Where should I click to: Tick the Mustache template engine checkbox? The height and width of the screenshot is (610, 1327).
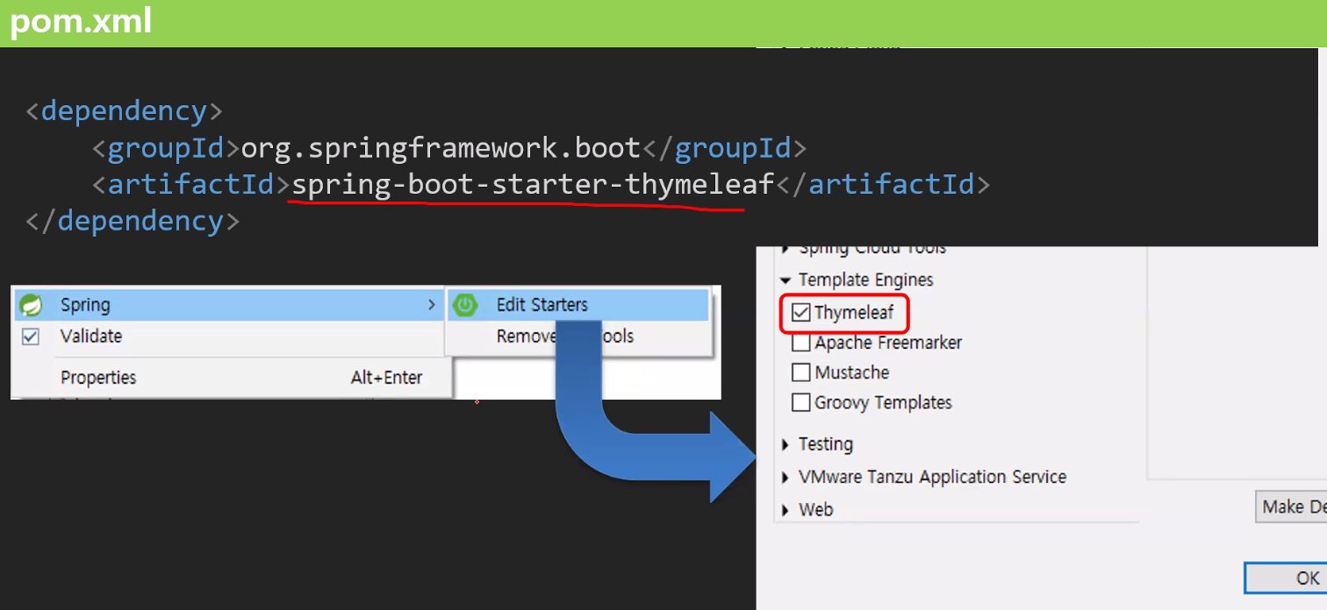click(800, 372)
